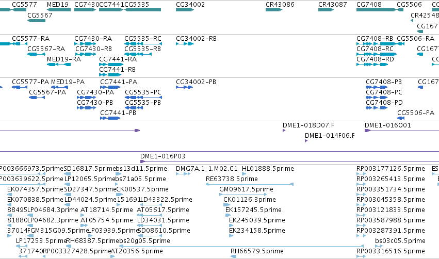The width and height of the screenshot is (439, 259).
Task: Select protein CG7408-PB
Action: point(377,87)
